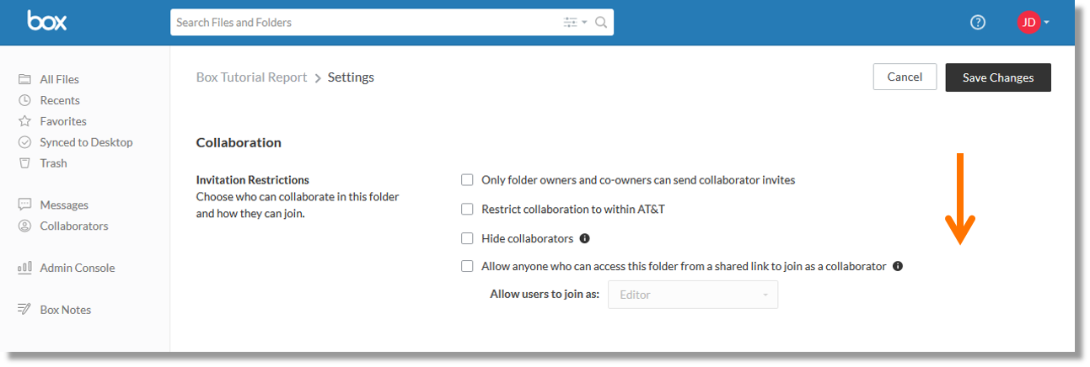Click the Save Changes button
The width and height of the screenshot is (1090, 367).
pos(998,77)
